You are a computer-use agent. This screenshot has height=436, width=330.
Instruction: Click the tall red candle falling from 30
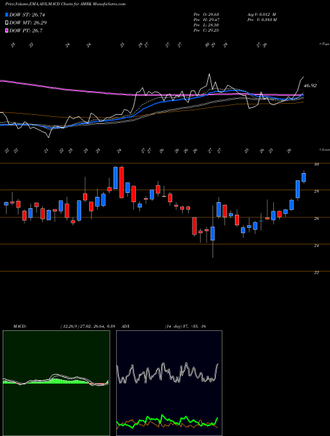click(x=121, y=182)
